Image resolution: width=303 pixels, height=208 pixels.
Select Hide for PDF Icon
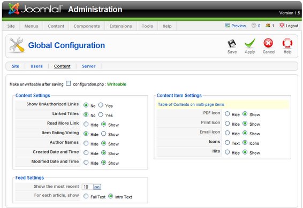(x=227, y=114)
